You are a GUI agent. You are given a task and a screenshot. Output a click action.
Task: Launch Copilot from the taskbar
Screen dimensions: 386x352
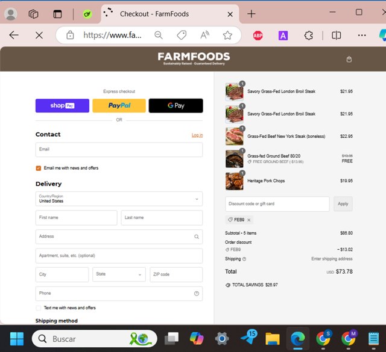click(197, 339)
